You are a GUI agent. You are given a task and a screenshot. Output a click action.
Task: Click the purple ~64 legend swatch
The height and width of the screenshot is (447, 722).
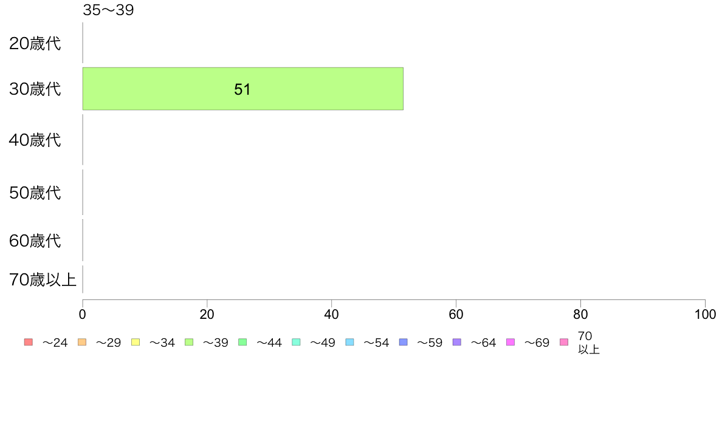457,342
